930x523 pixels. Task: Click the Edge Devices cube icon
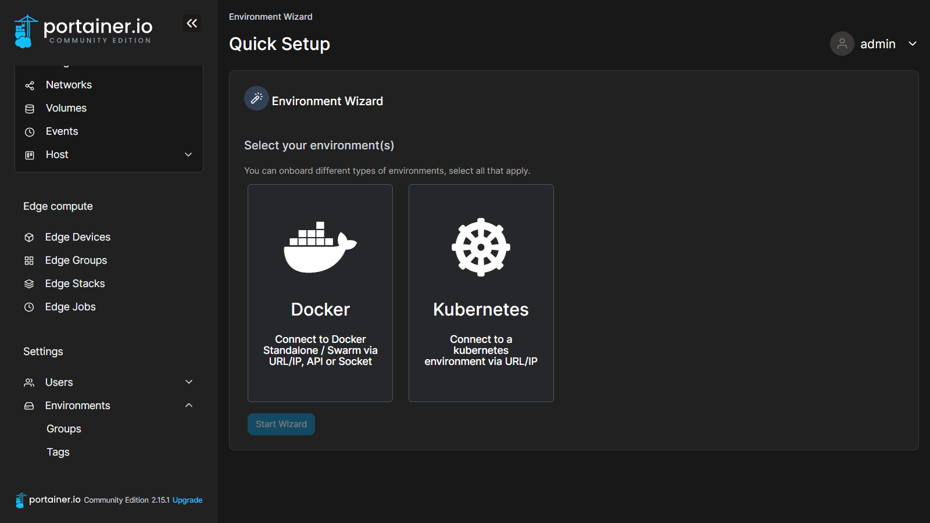(x=29, y=237)
